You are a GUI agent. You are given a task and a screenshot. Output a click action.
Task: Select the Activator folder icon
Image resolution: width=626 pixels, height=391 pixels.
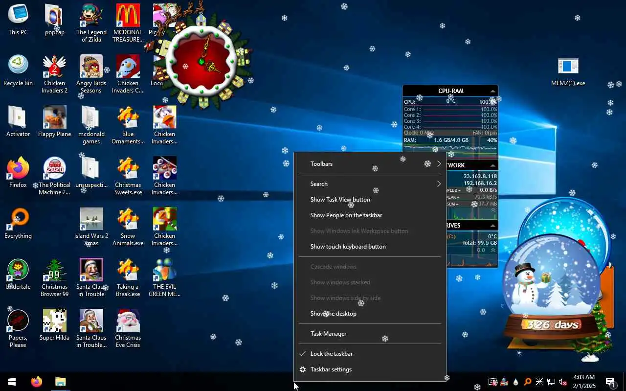tap(18, 122)
